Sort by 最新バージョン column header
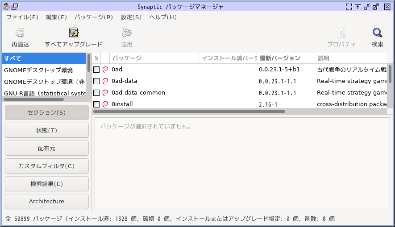 coord(286,58)
